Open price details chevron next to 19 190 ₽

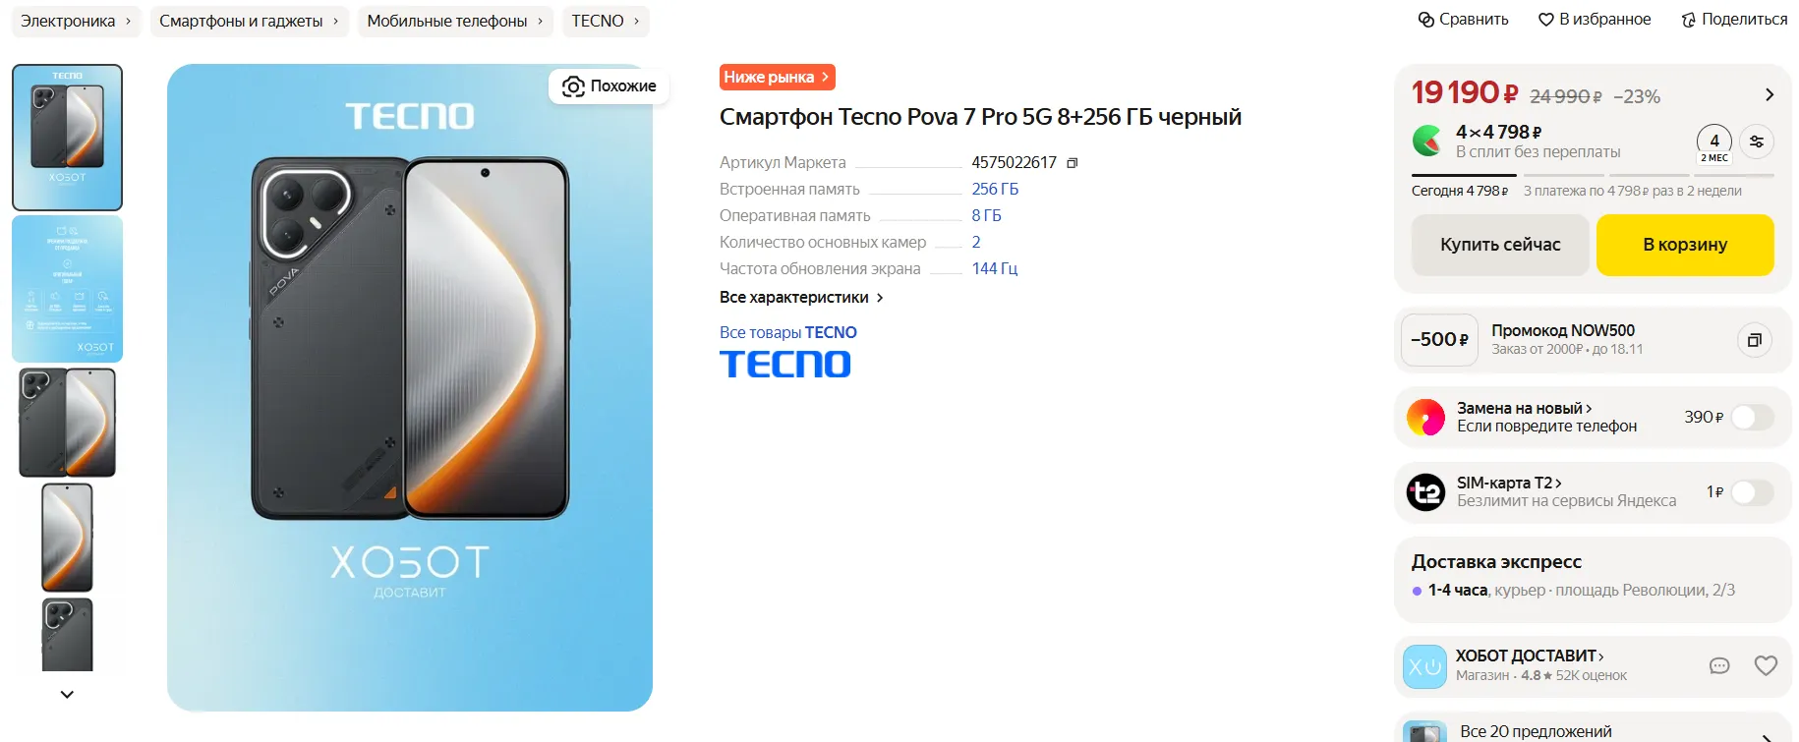tap(1770, 94)
